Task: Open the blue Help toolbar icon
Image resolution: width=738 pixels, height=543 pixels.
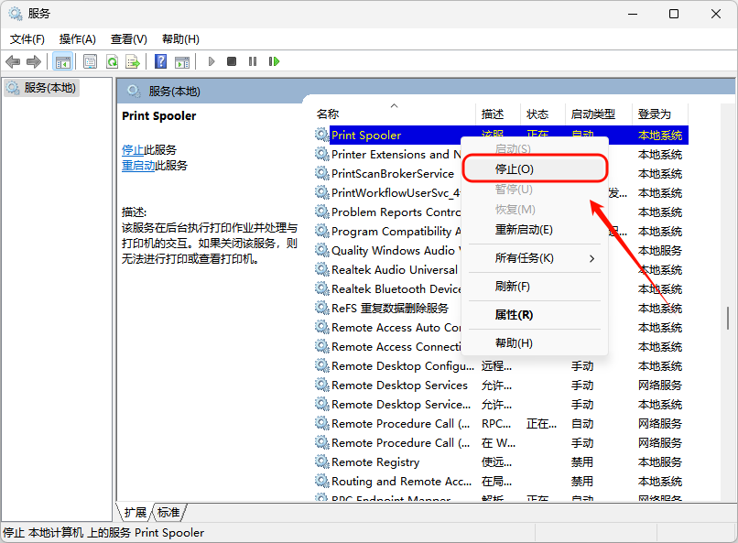Action: pos(160,61)
